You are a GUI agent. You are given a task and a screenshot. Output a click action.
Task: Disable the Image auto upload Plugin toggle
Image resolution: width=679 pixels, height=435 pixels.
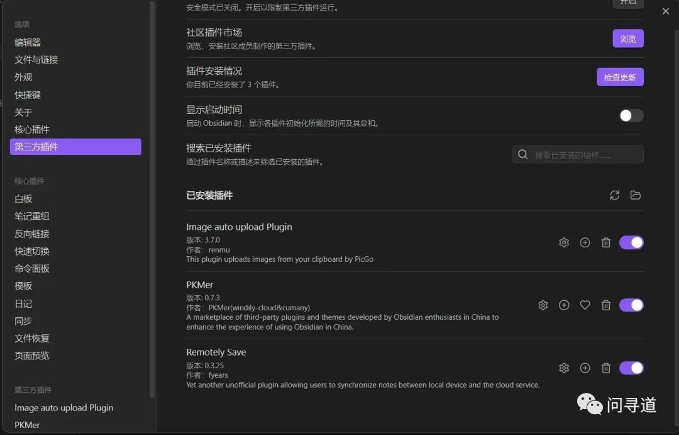coord(631,242)
